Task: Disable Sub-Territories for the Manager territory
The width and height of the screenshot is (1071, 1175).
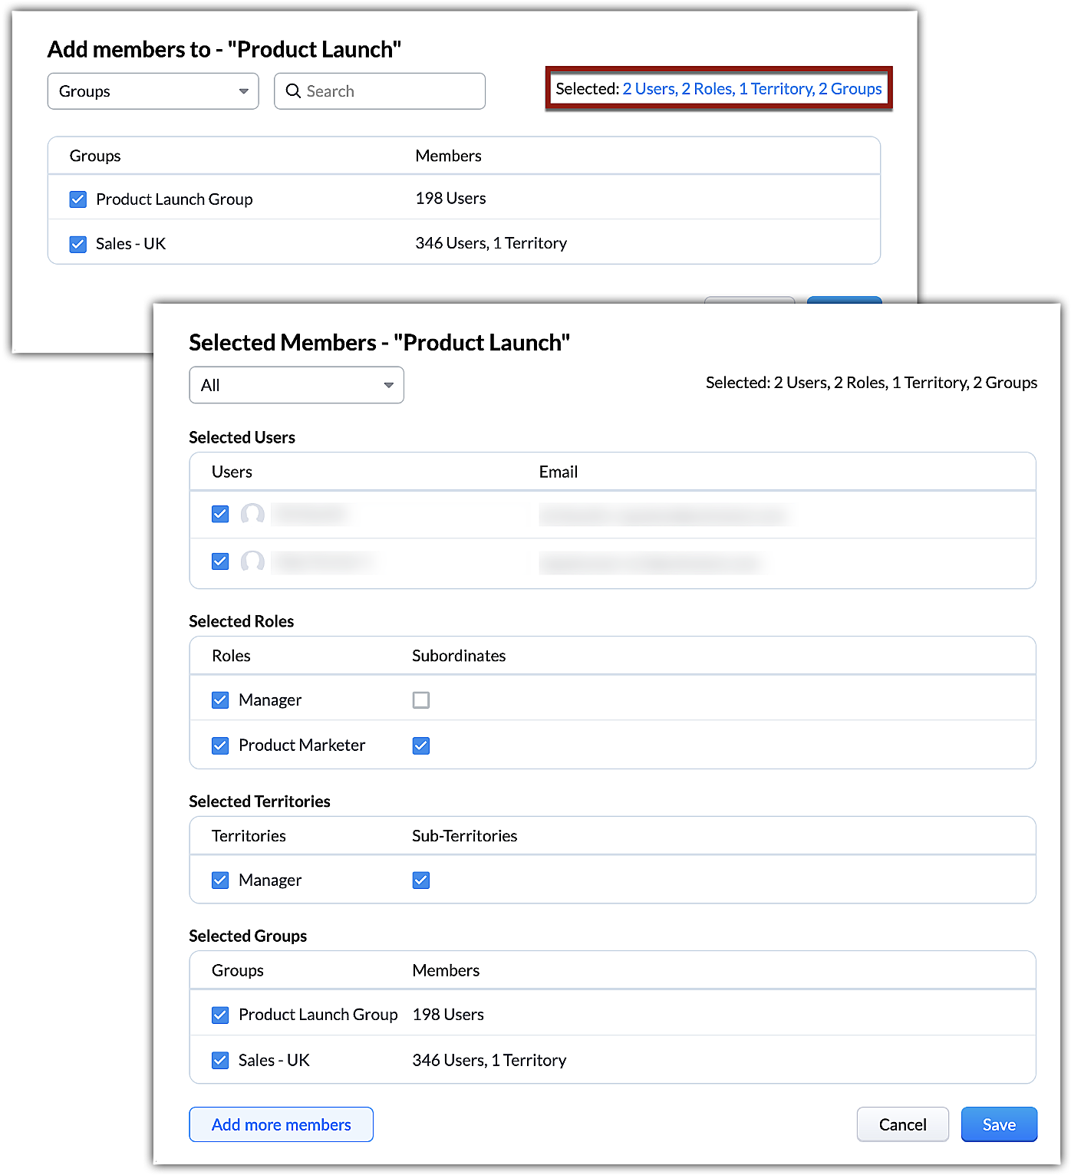Action: click(x=421, y=880)
